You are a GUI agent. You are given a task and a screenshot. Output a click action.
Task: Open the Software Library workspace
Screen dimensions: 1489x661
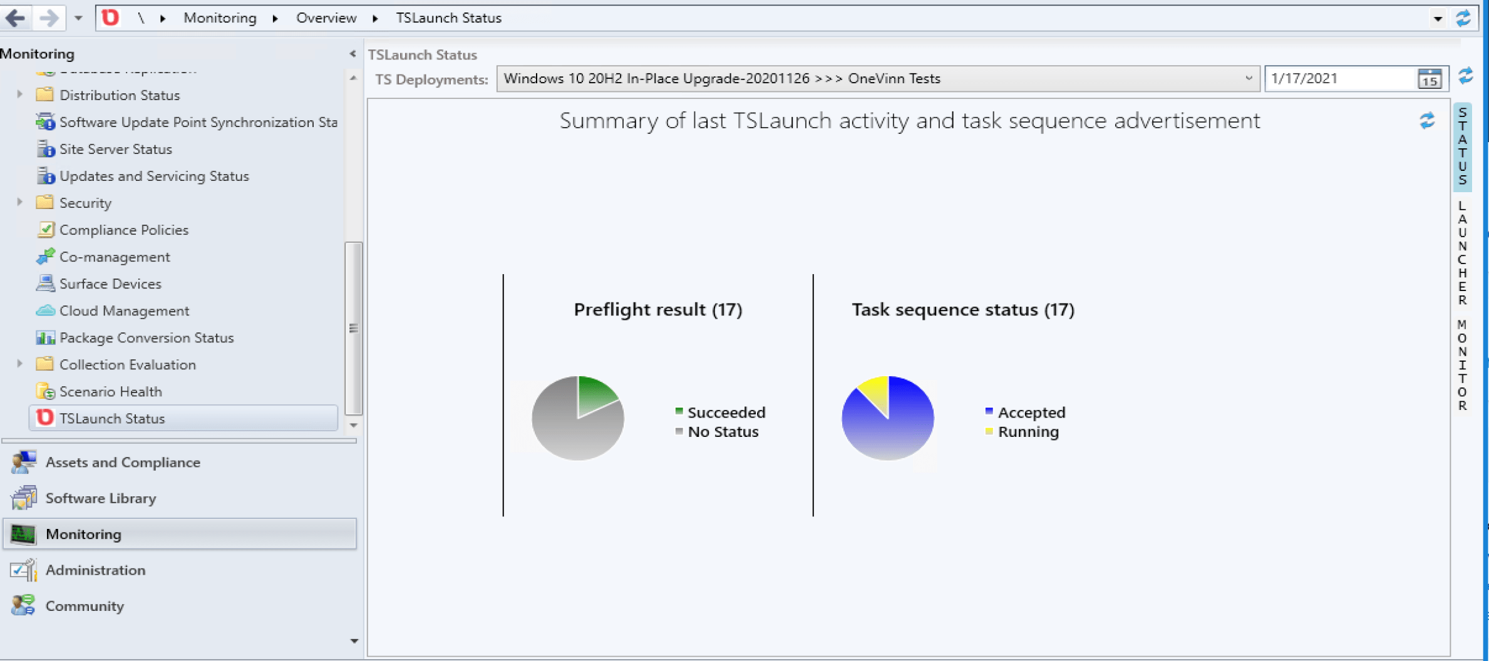[100, 498]
